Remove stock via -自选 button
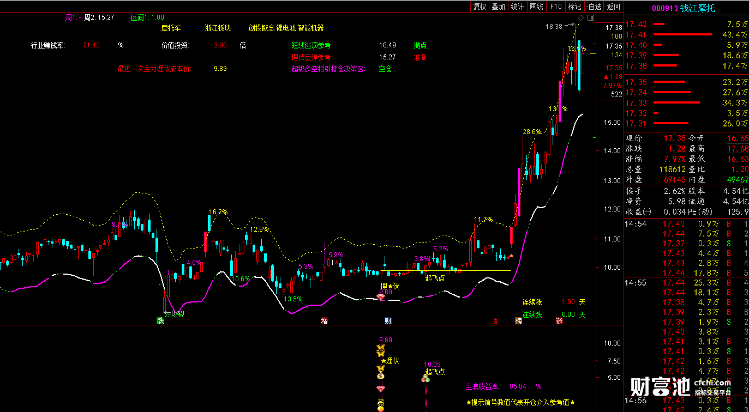 coord(594,7)
